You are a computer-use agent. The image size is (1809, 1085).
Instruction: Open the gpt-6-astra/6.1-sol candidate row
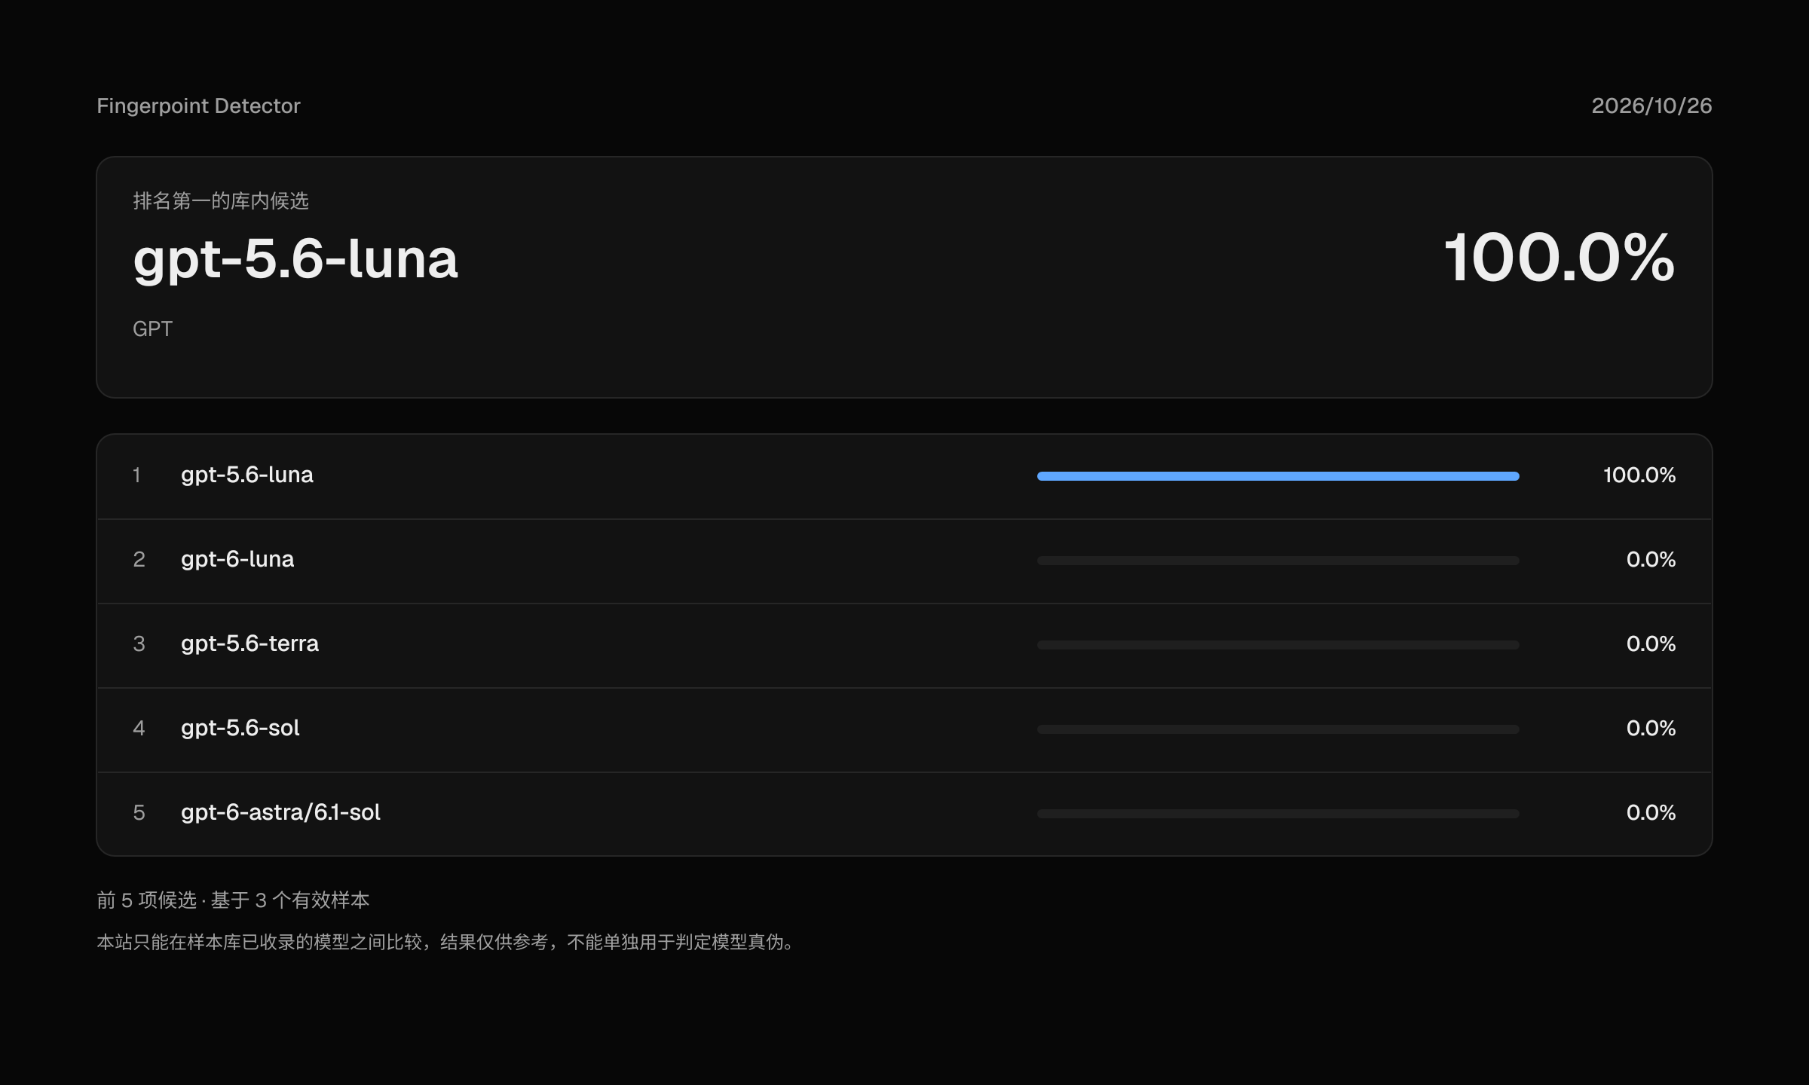coord(904,814)
